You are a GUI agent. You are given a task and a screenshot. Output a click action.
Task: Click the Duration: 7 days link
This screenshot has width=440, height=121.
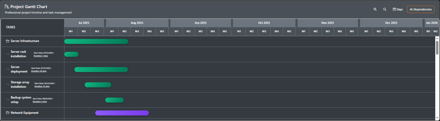click(x=41, y=56)
